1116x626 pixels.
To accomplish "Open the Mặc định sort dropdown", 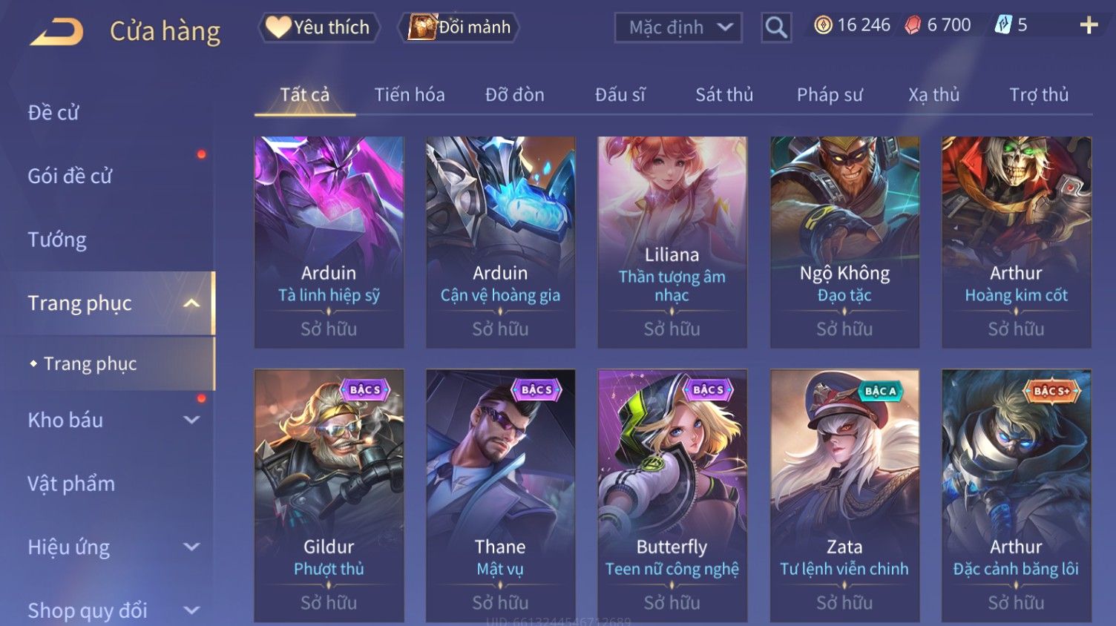I will 678,28.
